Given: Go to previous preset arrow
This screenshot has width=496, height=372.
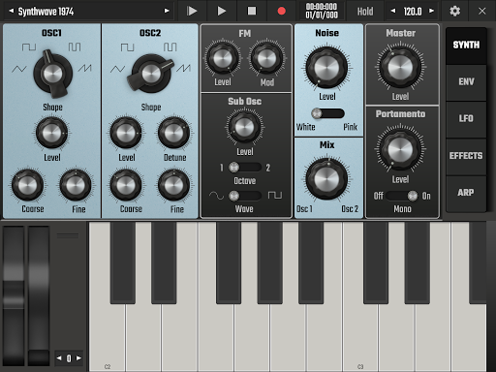Looking at the screenshot, I should click(12, 11).
